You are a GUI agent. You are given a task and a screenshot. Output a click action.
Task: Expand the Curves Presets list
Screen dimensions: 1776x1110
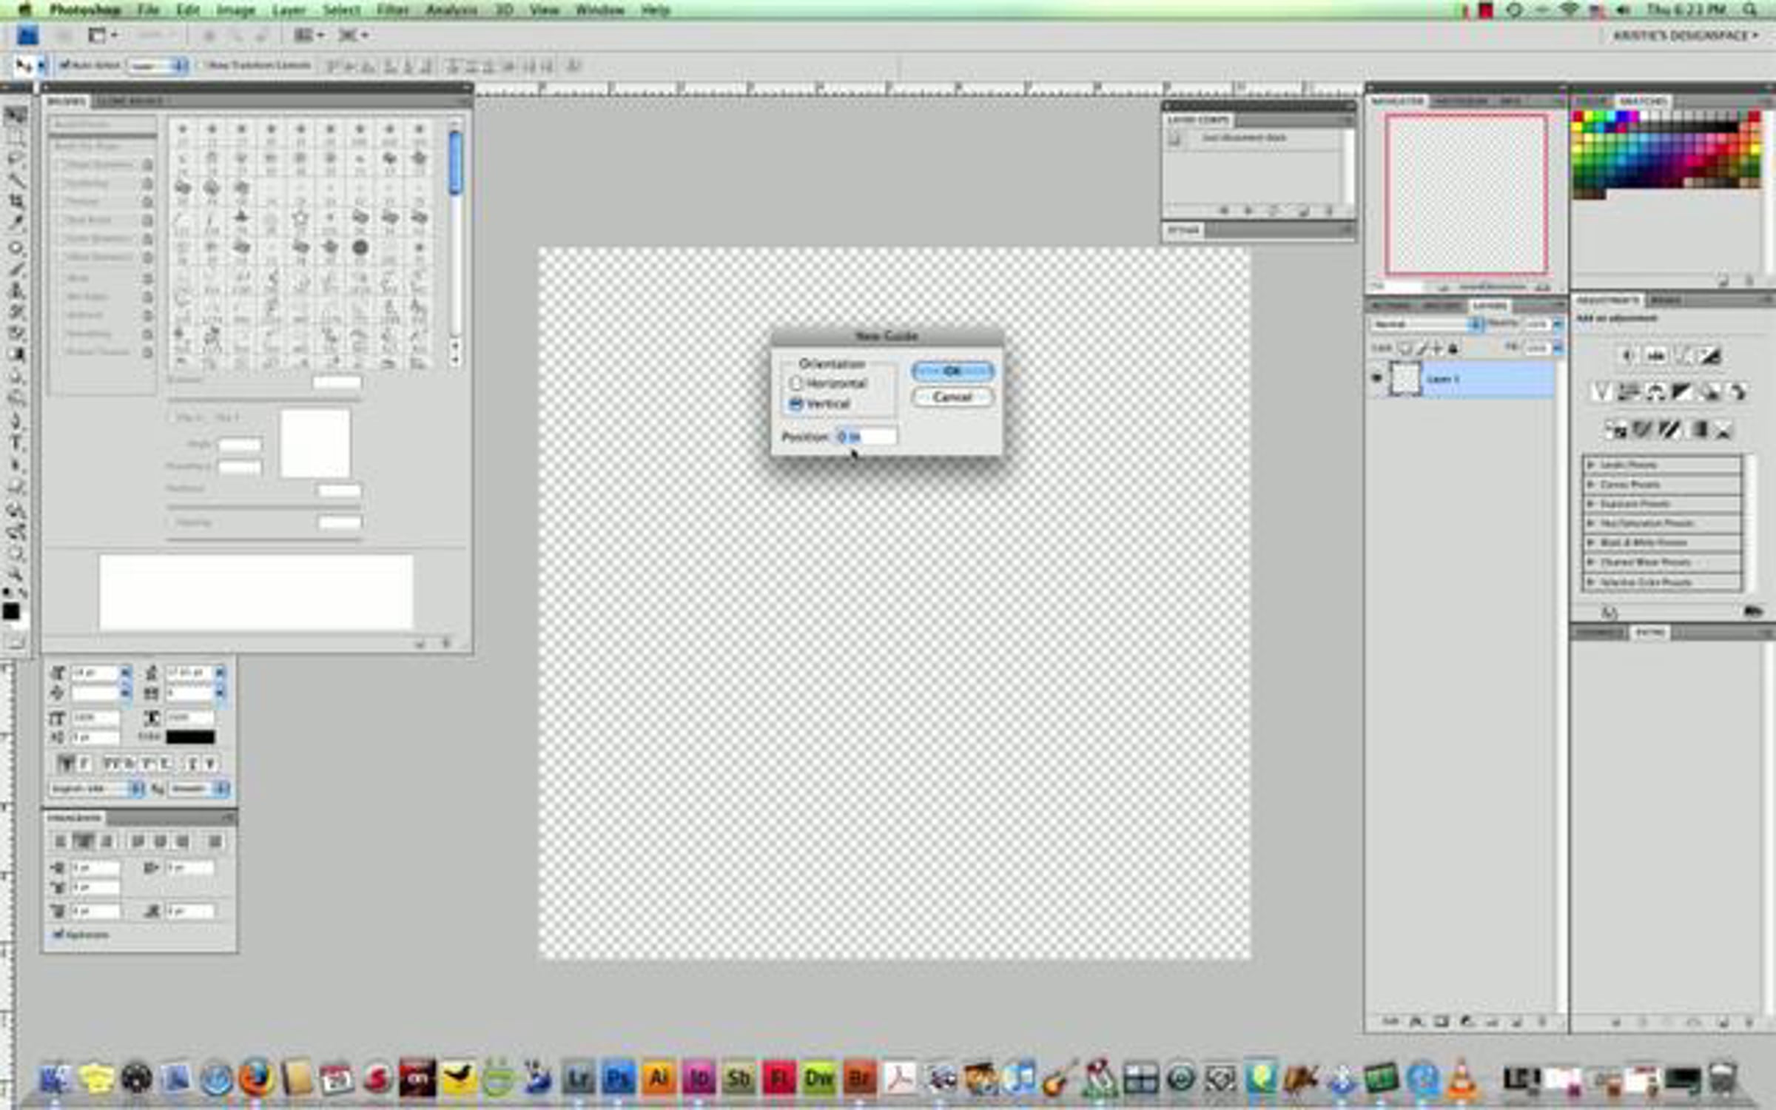pyautogui.click(x=1591, y=484)
